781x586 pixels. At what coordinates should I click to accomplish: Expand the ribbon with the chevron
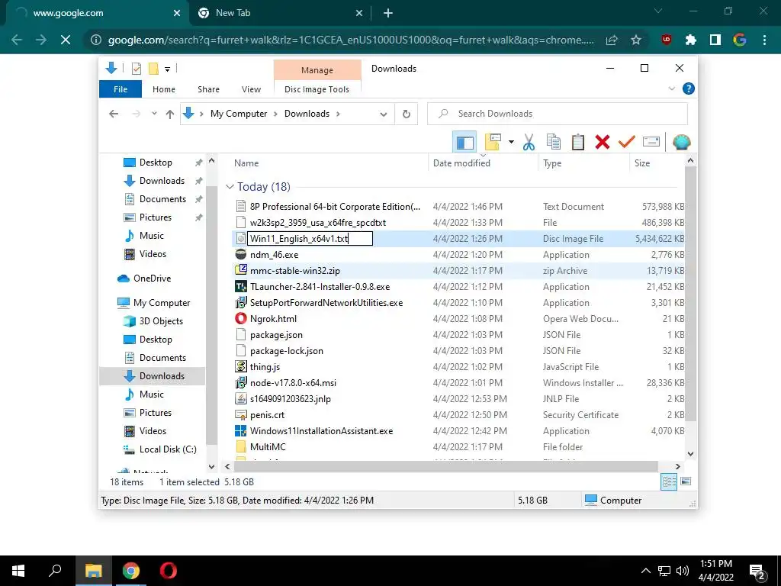pos(671,89)
